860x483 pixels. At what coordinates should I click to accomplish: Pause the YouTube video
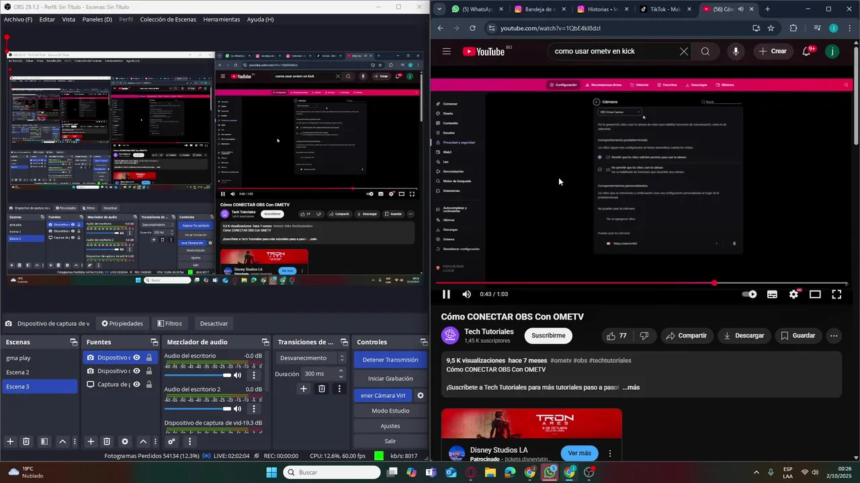pyautogui.click(x=446, y=294)
